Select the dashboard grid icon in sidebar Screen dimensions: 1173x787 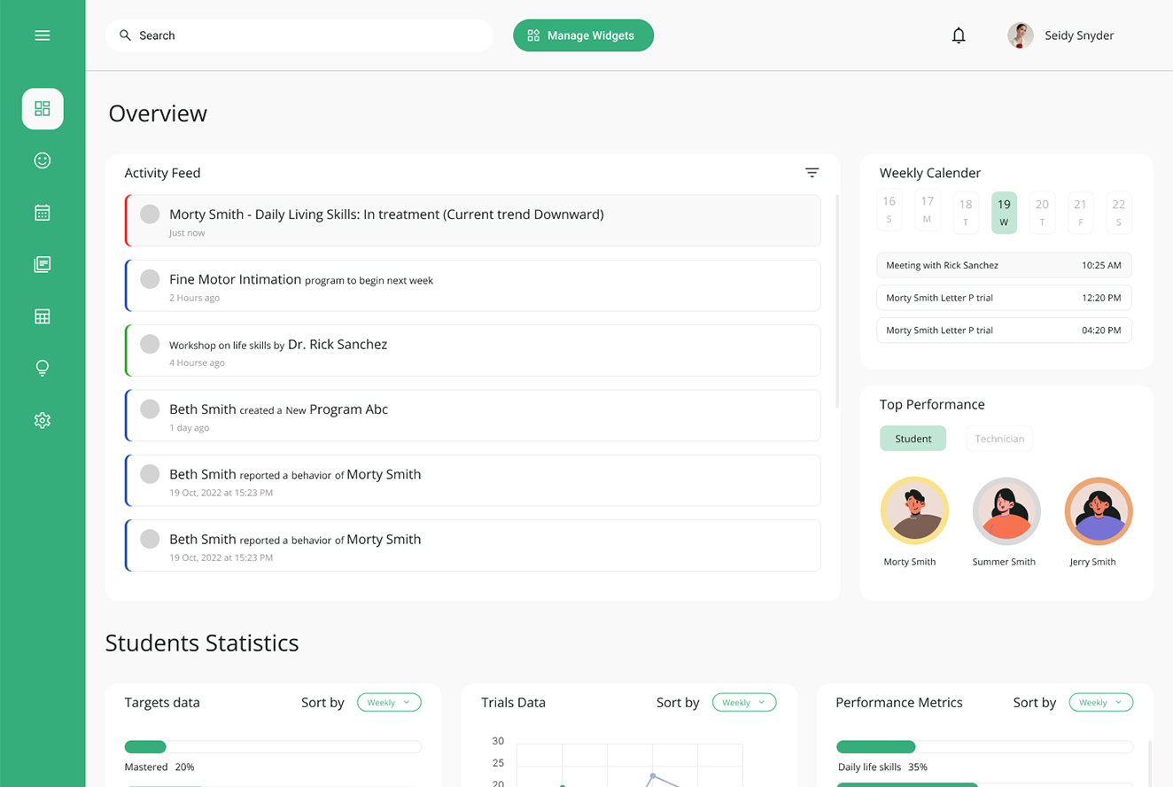tap(43, 109)
